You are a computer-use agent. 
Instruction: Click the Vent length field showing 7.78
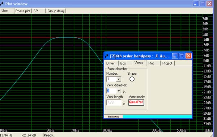[x=114, y=102]
